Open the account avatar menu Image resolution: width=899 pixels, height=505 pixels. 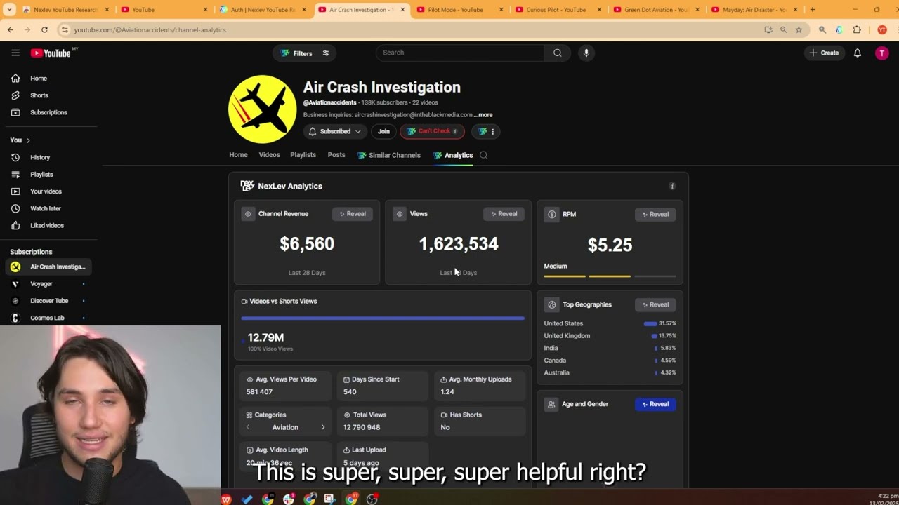[x=882, y=53]
